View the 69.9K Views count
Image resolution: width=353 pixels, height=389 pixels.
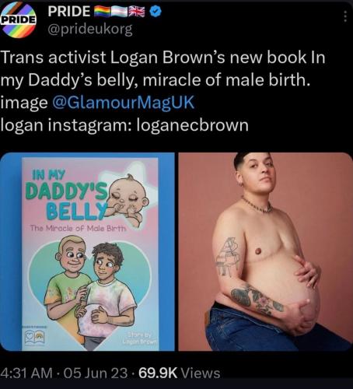coord(180,373)
